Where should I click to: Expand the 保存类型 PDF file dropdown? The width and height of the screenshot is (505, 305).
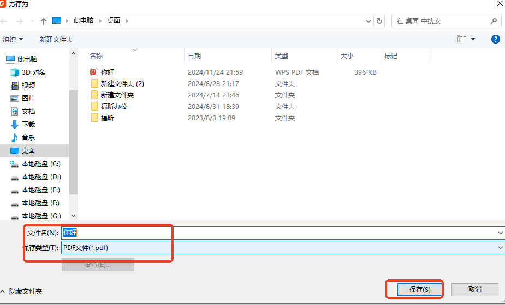[500, 248]
